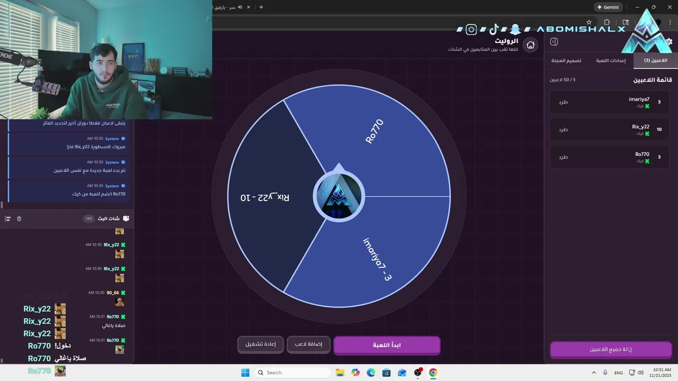This screenshot has height=381, width=678.
Task: Click the page search icon in address bar
Action: coord(626,22)
